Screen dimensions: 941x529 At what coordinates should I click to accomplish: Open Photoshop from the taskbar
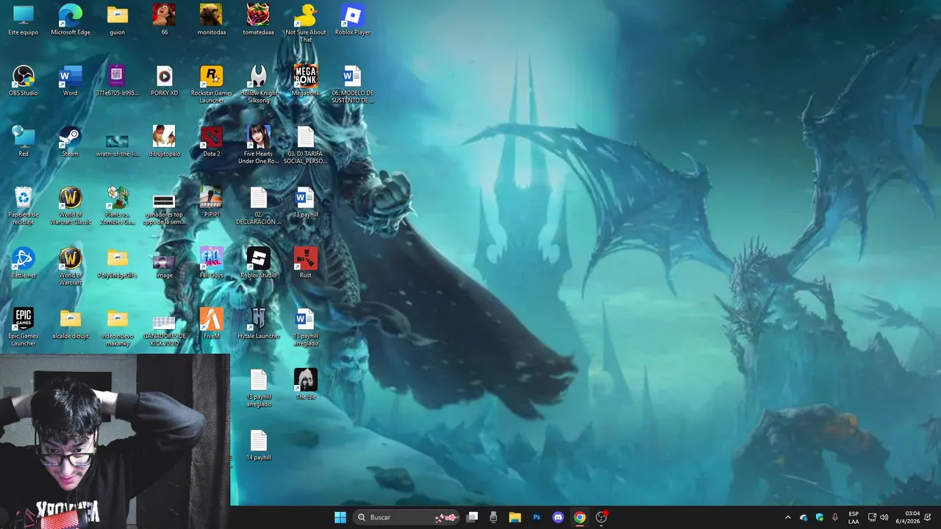(537, 517)
